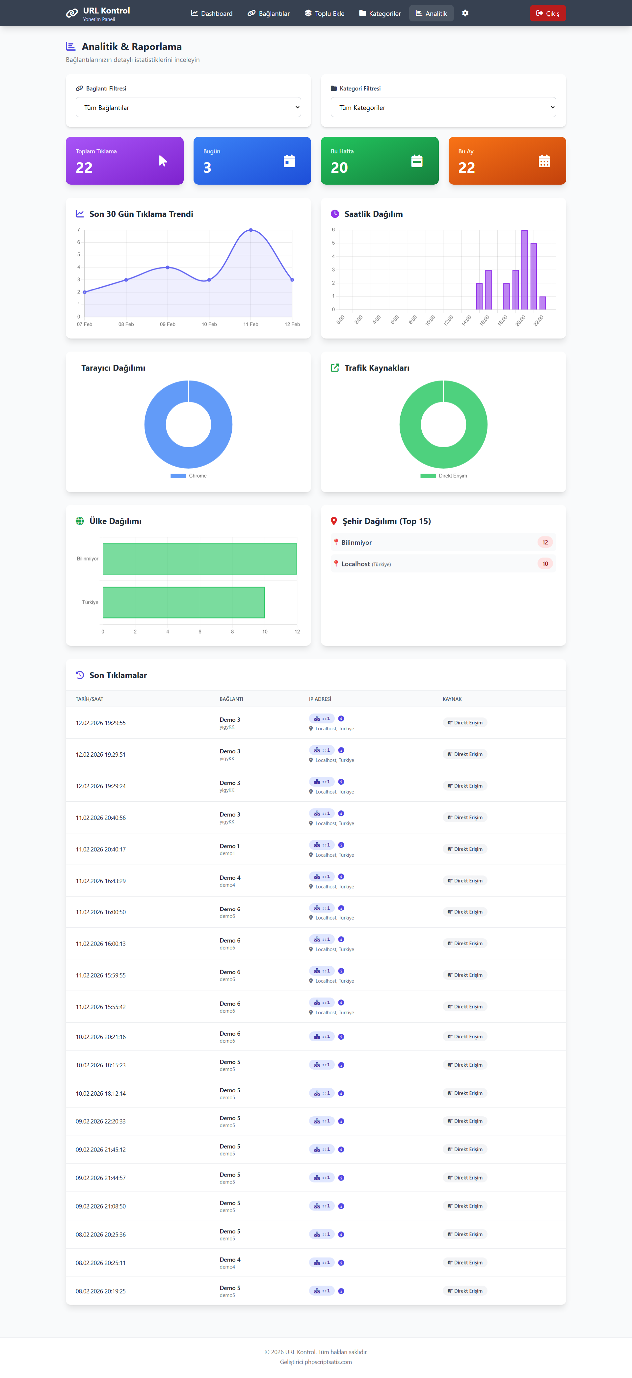Open the settings gear icon in navbar
The height and width of the screenshot is (1378, 632).
[x=465, y=13]
